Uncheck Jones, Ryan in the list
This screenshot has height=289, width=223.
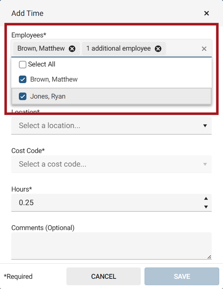(x=23, y=96)
